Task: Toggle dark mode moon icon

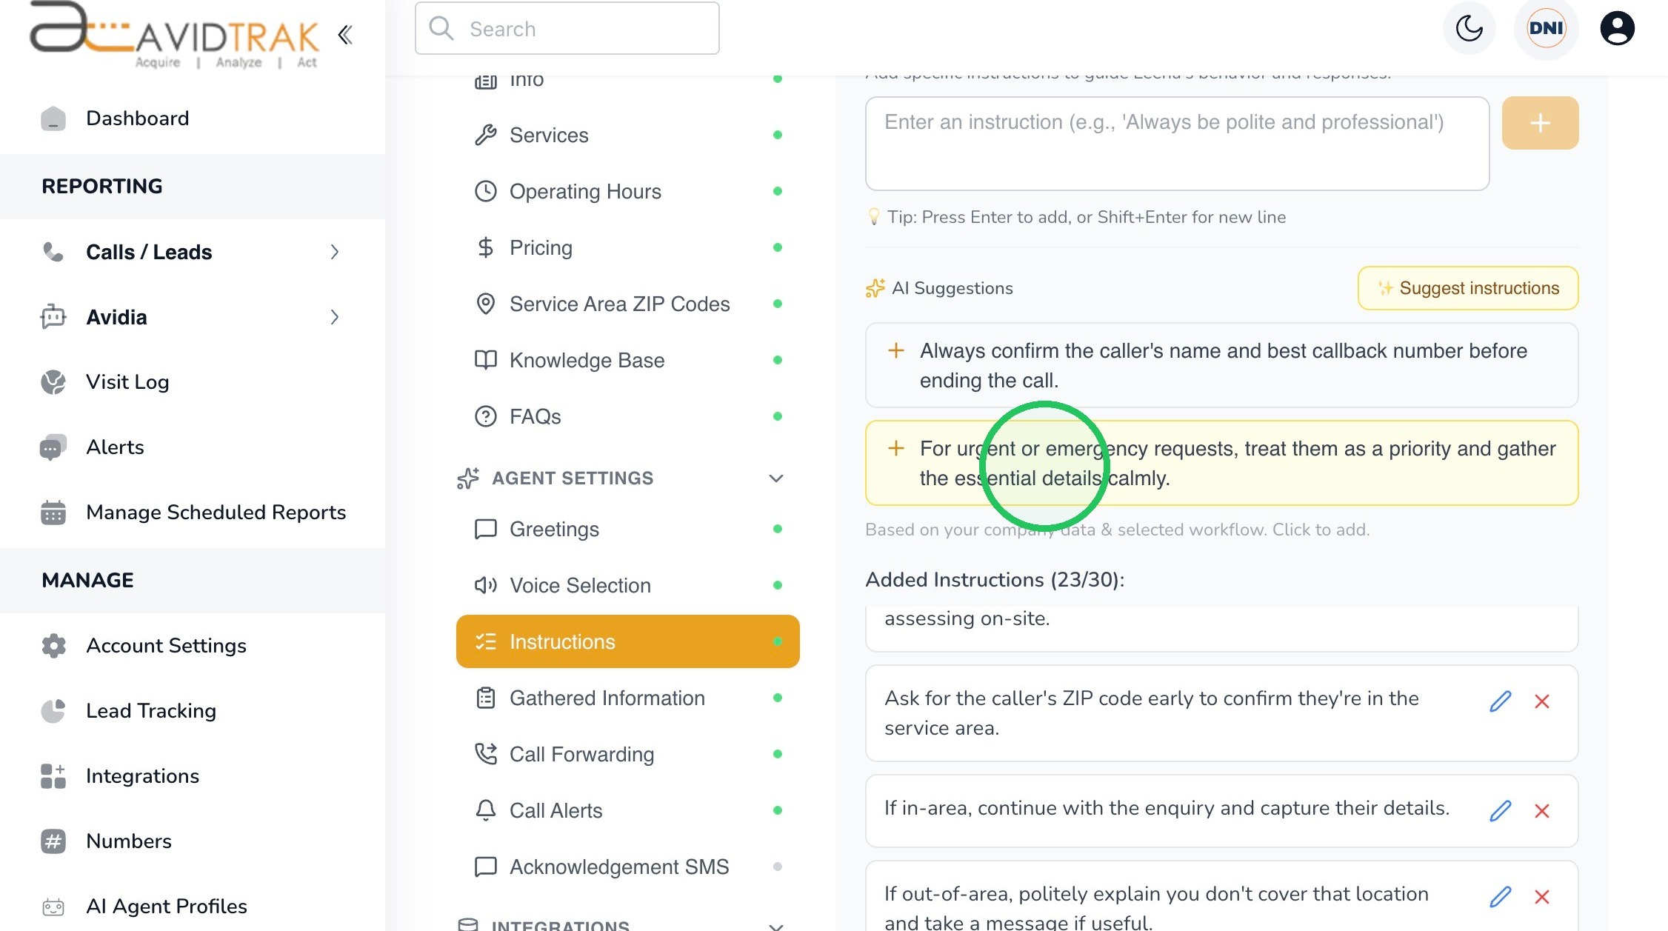Action: [x=1469, y=29]
